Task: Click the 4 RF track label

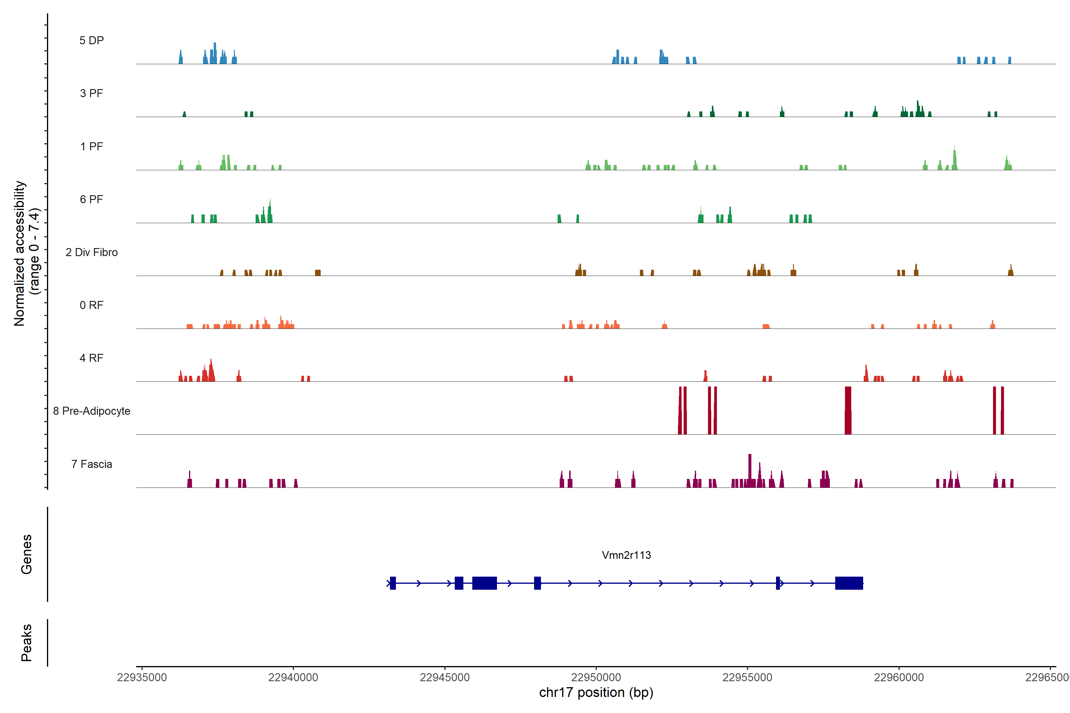Action: (92, 358)
